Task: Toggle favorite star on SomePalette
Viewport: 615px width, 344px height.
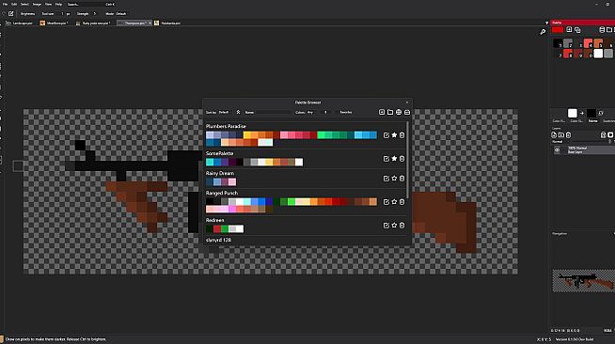Action: pos(394,159)
